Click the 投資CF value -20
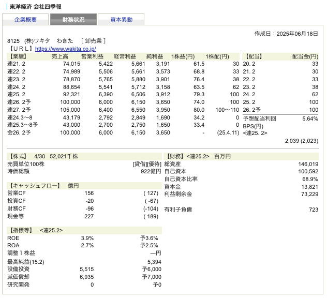 [90, 201]
